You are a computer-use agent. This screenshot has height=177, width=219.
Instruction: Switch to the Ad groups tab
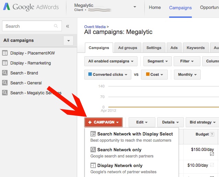click(127, 48)
